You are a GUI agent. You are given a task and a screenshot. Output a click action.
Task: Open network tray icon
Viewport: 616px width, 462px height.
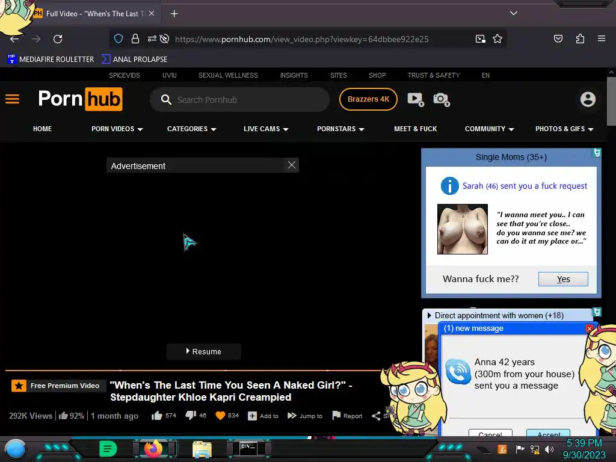tap(535, 449)
